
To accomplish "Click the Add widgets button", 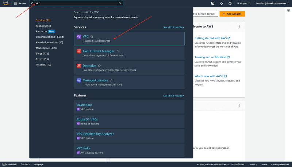I will 232,14.
